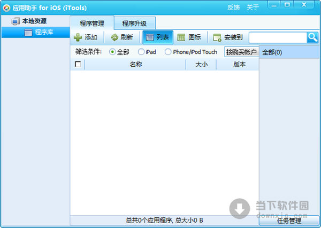Open the 关于 about link

[253, 7]
